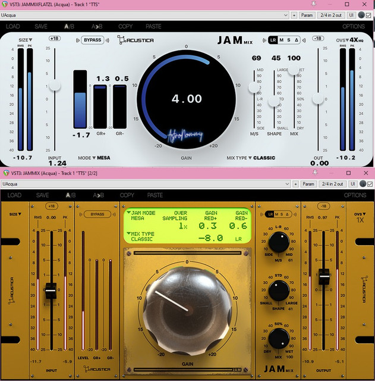Click 2/4 in 2 out, bottom window

[333, 184]
